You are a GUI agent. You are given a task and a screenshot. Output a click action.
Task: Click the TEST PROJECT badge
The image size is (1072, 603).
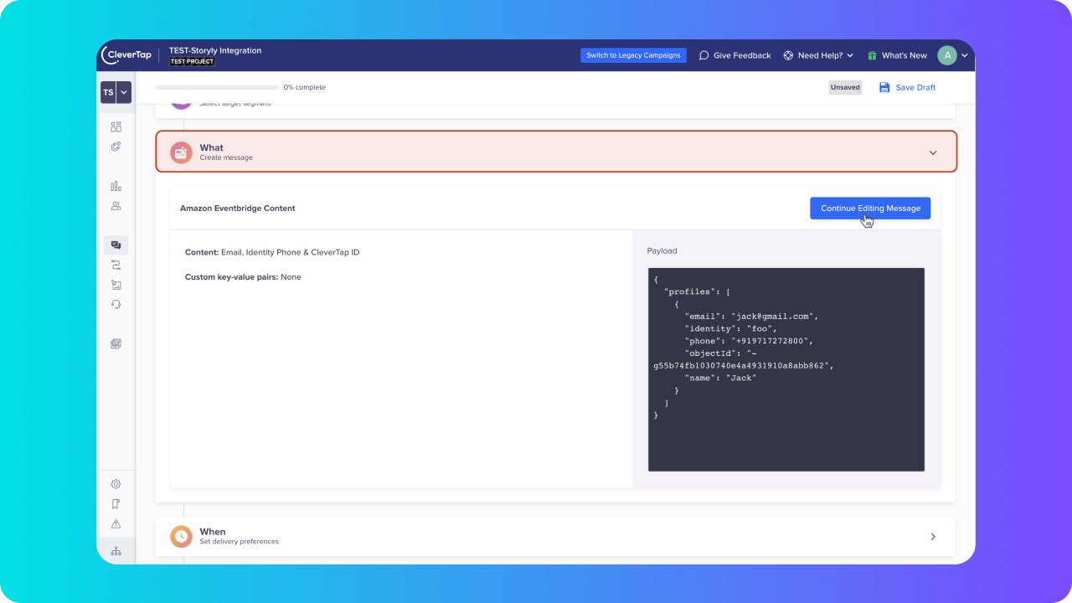(x=192, y=62)
